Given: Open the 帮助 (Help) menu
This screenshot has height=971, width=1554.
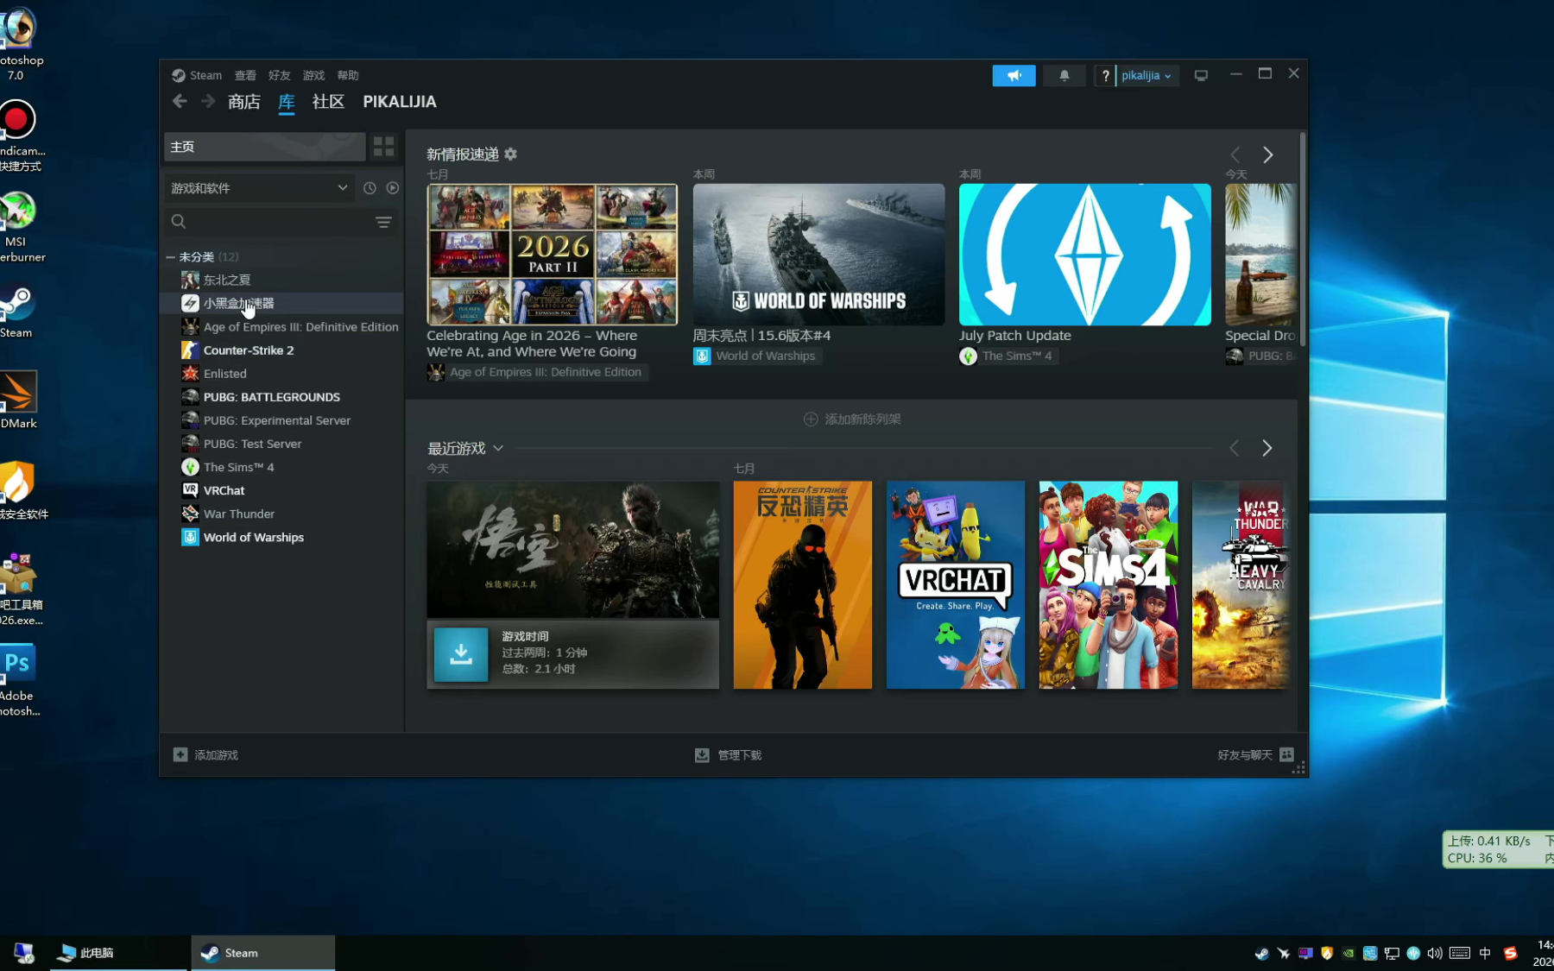Looking at the screenshot, I should pos(348,76).
